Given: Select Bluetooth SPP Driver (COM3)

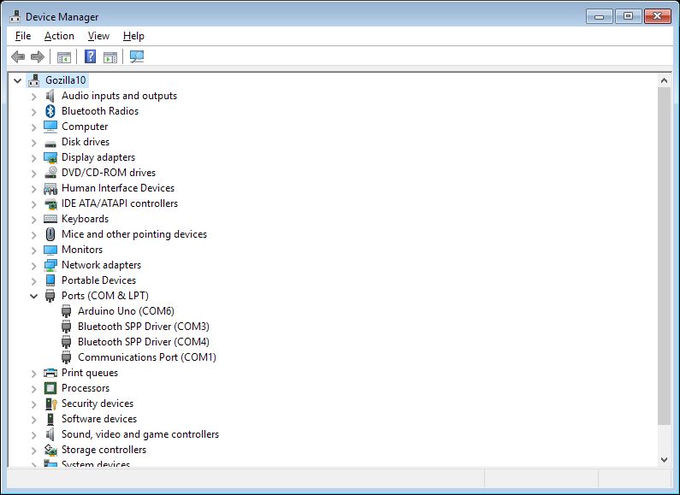Looking at the screenshot, I should click(x=143, y=327).
